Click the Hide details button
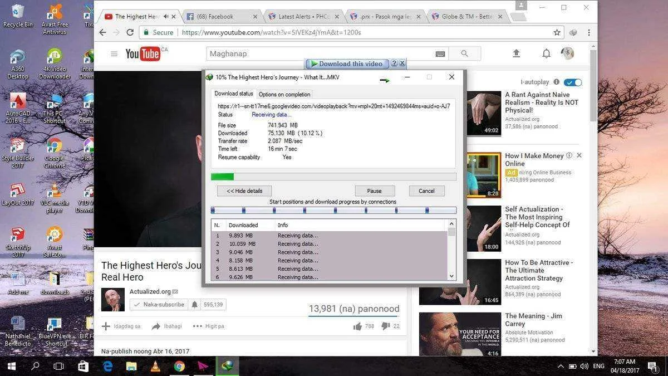 point(244,191)
